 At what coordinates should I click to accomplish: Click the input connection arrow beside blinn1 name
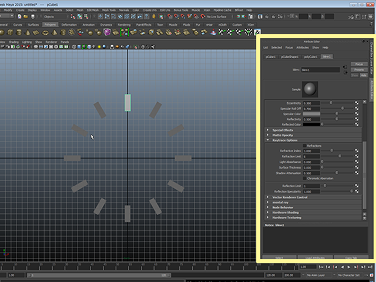(345, 67)
